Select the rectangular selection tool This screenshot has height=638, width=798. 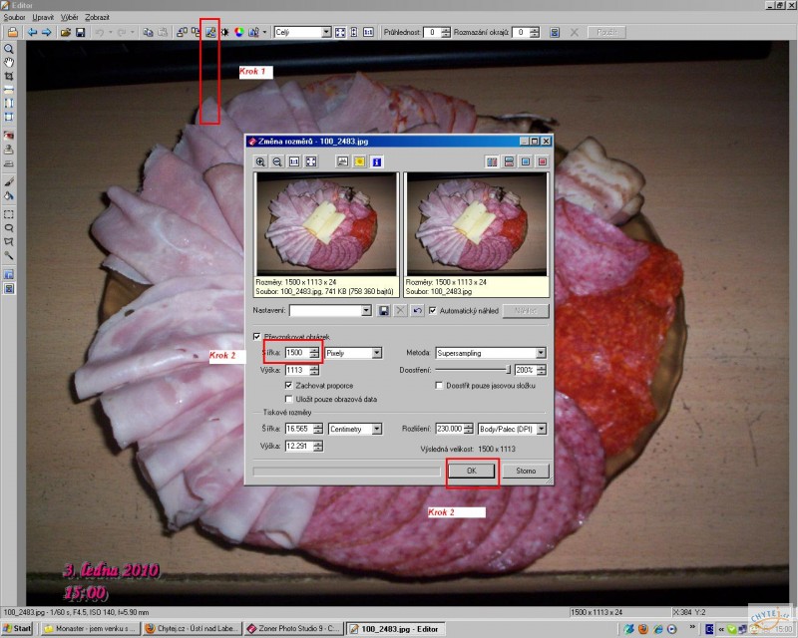tap(9, 214)
